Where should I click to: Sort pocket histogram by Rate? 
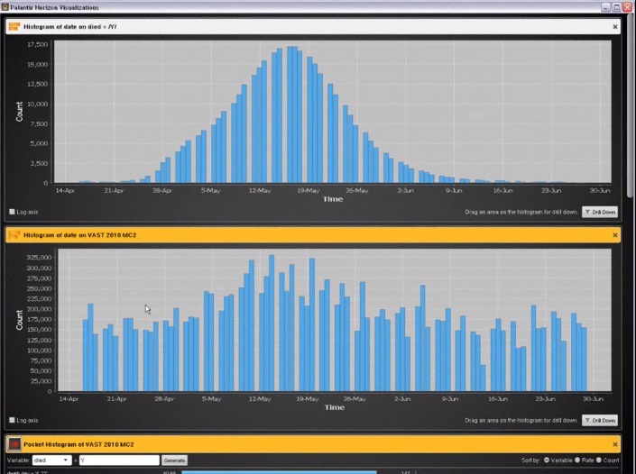coord(577,460)
